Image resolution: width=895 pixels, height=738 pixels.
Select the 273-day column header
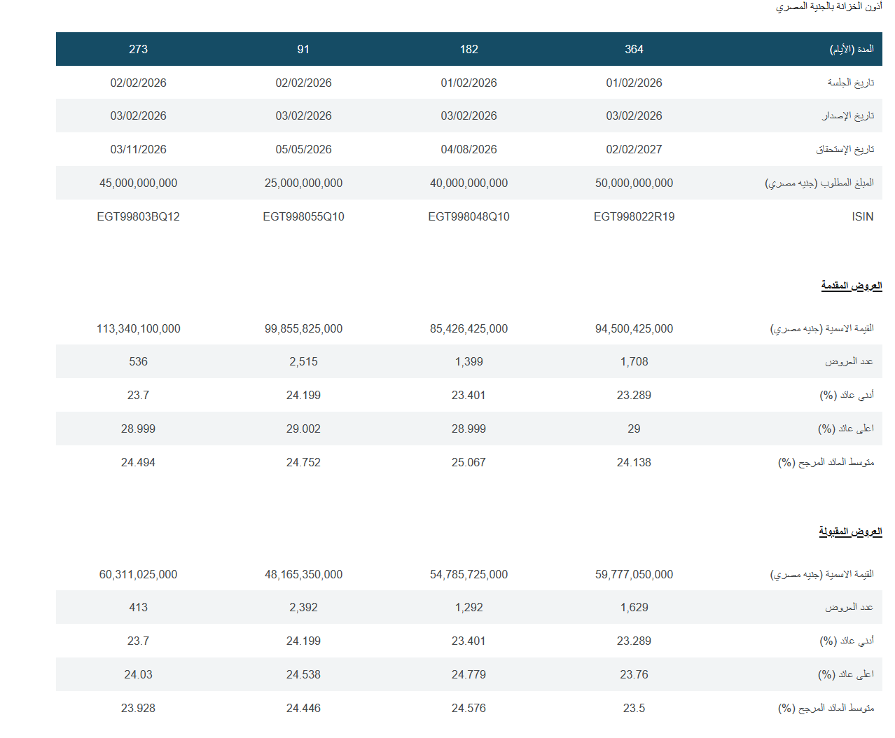pos(138,49)
